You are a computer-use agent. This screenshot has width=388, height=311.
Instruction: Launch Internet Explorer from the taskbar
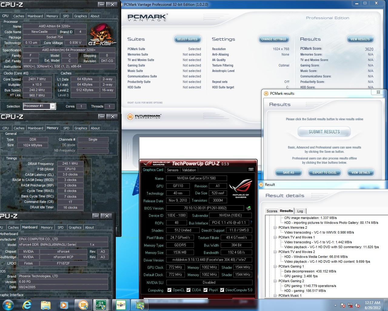(x=27, y=305)
